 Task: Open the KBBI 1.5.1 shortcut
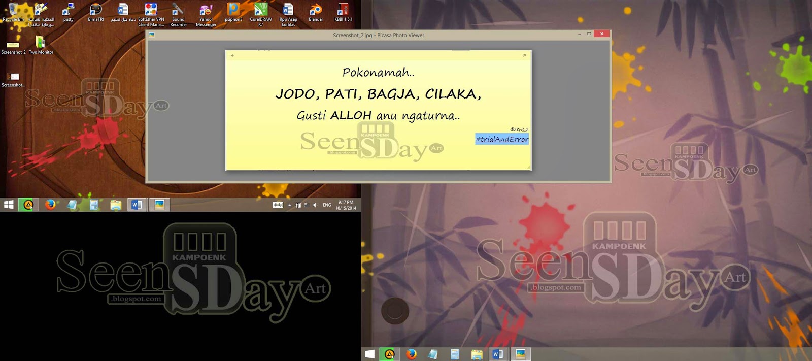click(x=343, y=13)
